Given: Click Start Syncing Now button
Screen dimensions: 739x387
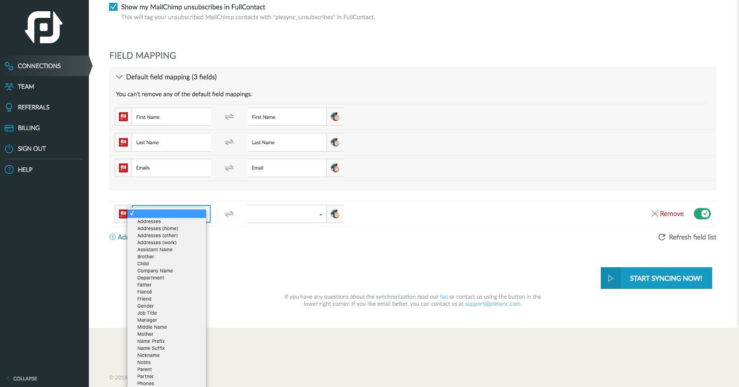Looking at the screenshot, I should coord(656,278).
